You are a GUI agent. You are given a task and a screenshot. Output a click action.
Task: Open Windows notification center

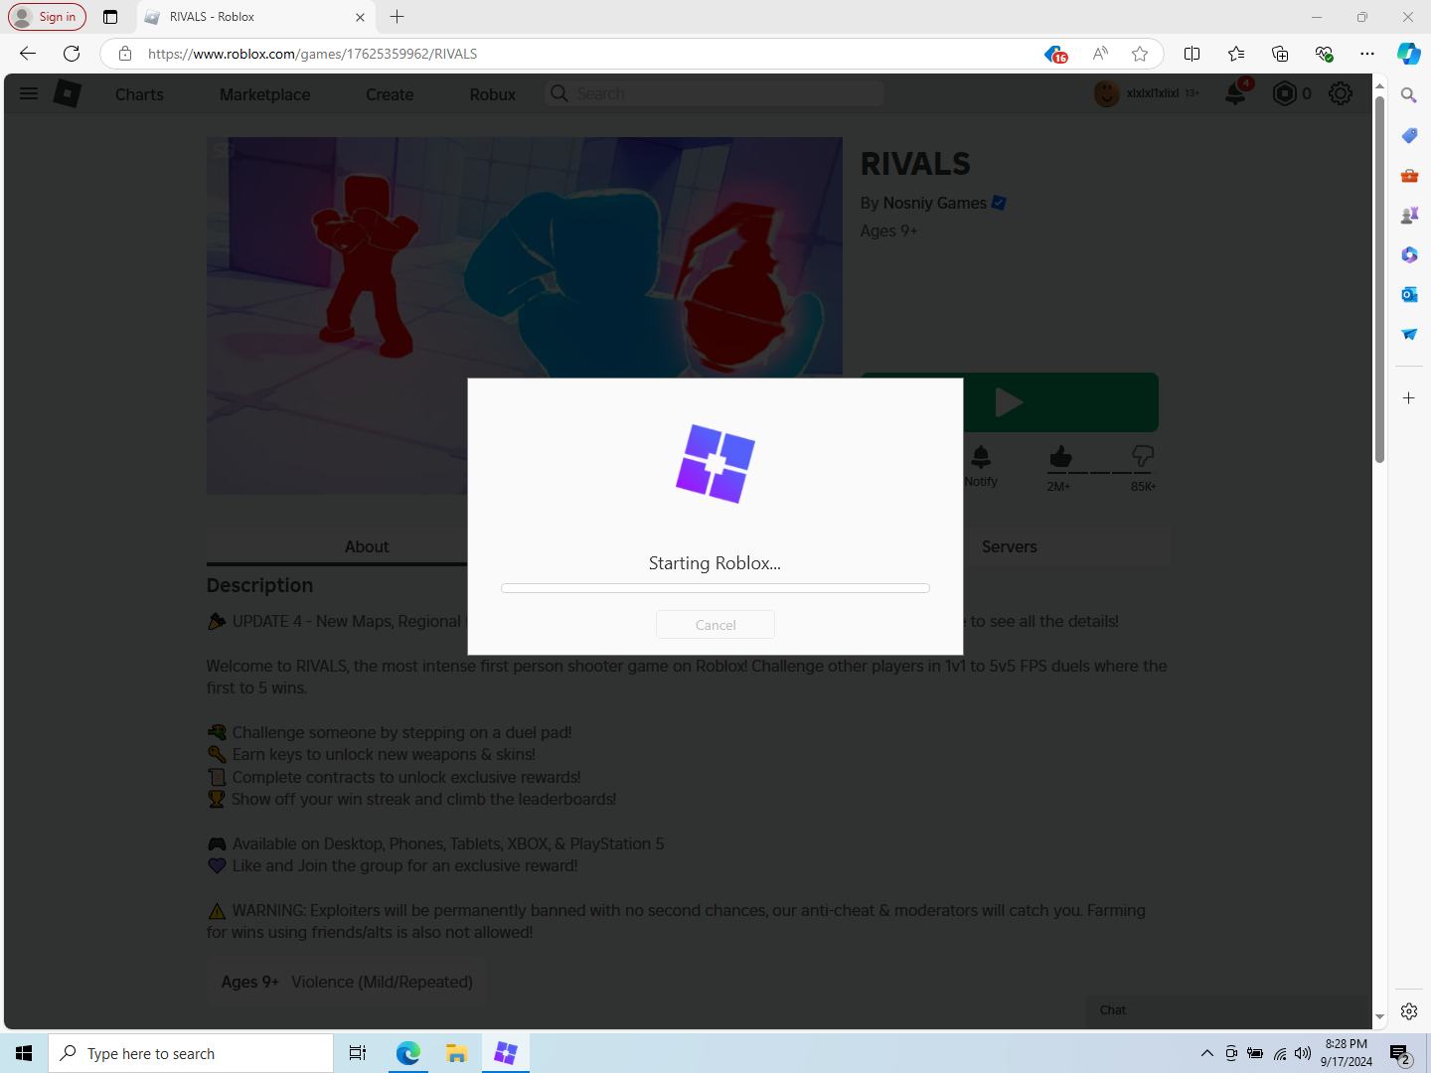[1400, 1053]
